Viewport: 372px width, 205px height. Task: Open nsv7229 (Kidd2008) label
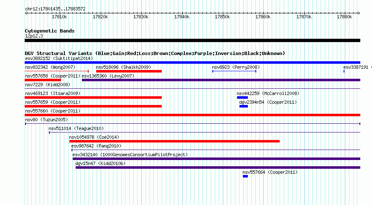(x=48, y=85)
